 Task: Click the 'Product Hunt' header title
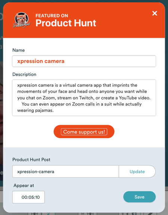(66, 23)
